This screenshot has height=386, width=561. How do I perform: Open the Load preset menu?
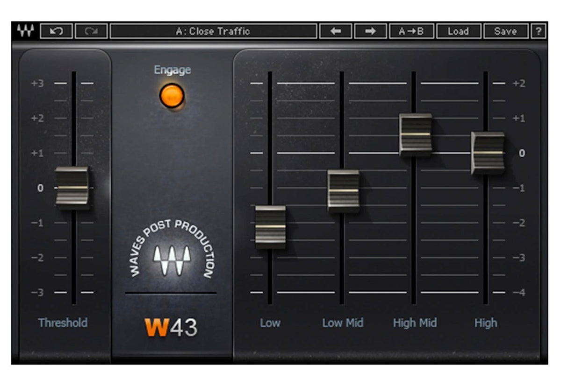coord(458,31)
